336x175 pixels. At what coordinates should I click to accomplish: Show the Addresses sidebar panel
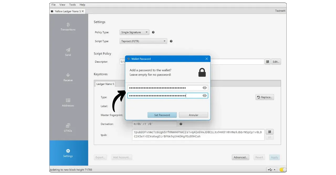coord(68,102)
